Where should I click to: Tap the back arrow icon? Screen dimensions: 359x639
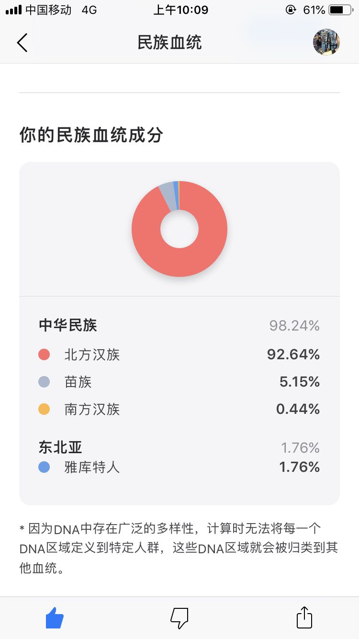pos(22,43)
